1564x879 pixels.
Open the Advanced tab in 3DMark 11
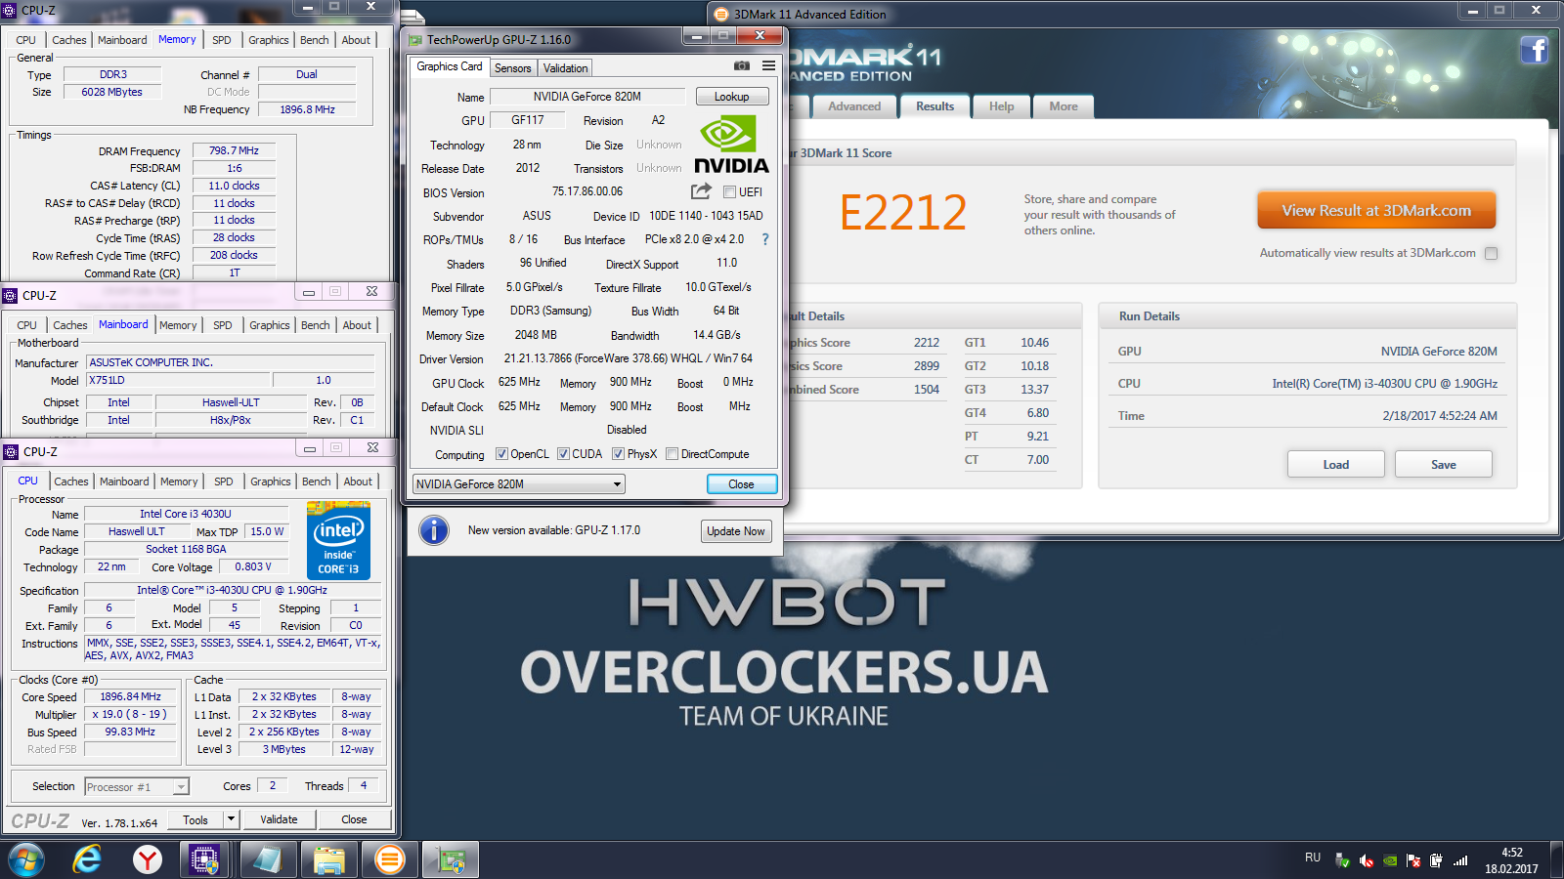854,106
